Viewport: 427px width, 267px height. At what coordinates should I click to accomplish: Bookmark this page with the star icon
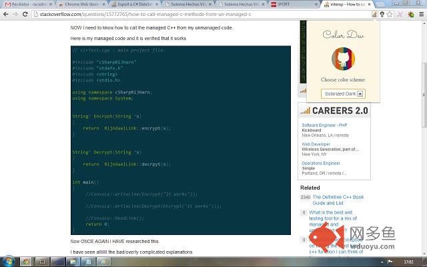[390, 14]
